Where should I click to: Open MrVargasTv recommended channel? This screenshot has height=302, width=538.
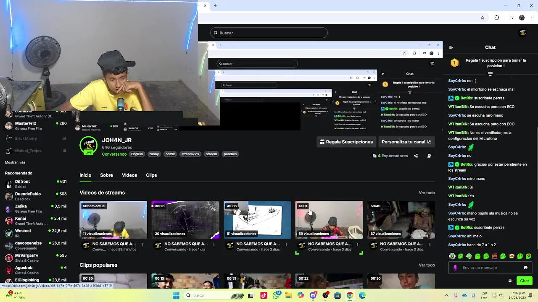coord(35,258)
